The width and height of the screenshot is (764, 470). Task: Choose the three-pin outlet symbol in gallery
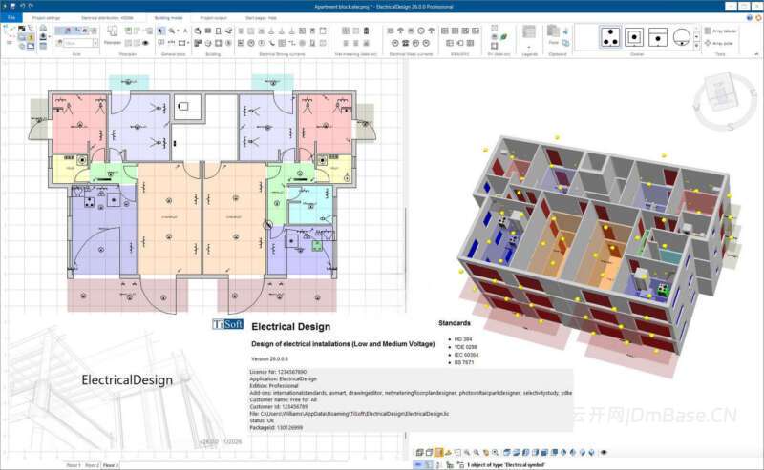point(610,37)
